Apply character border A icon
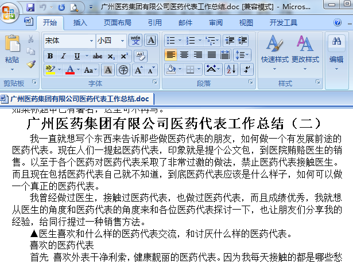This screenshot has height=264, width=353. point(151,41)
